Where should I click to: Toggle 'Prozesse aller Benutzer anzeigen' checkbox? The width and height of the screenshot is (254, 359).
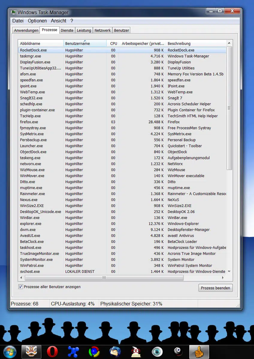tap(21, 287)
